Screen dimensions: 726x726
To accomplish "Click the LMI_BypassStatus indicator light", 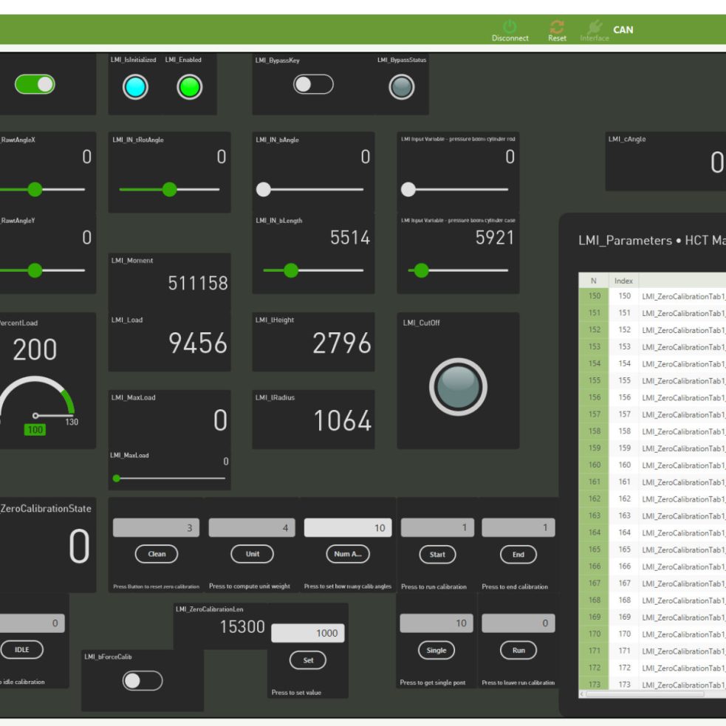I will click(x=402, y=87).
